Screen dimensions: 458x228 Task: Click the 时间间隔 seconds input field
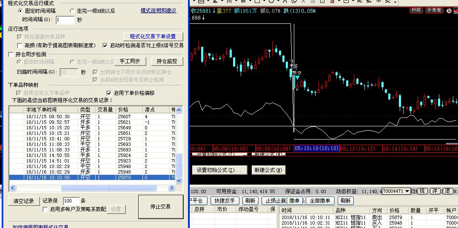pos(65,20)
